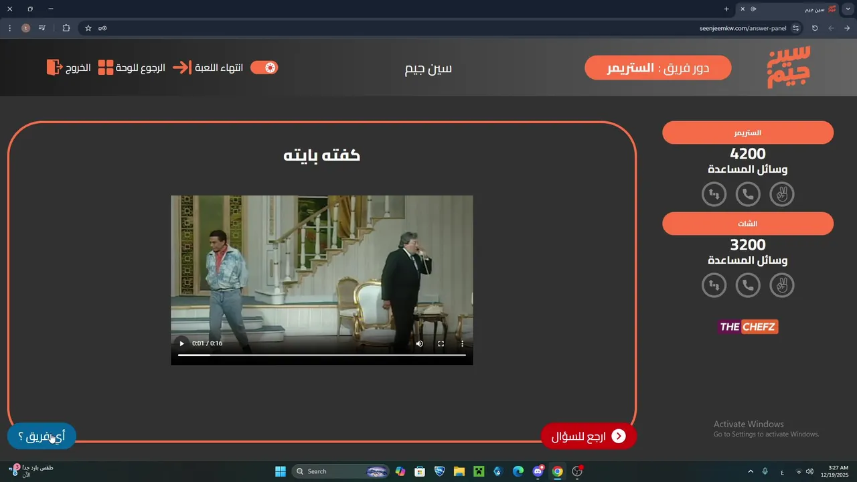This screenshot has width=857, height=482.
Task: Click the THE CHEFZ sponsor logo
Action: (748, 327)
